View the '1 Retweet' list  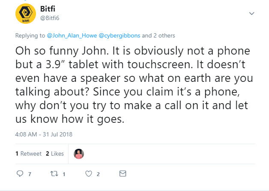click(x=29, y=153)
